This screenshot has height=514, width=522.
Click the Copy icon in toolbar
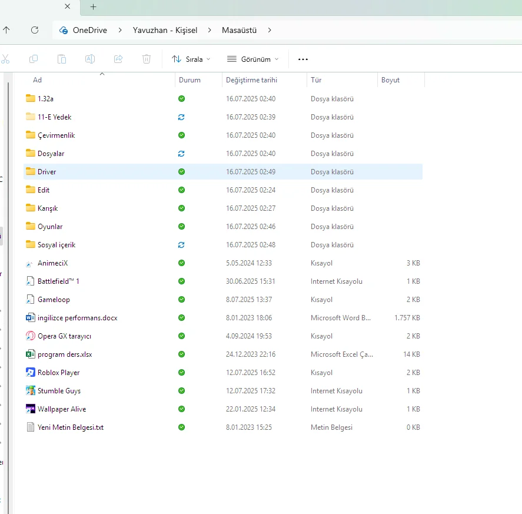point(34,59)
